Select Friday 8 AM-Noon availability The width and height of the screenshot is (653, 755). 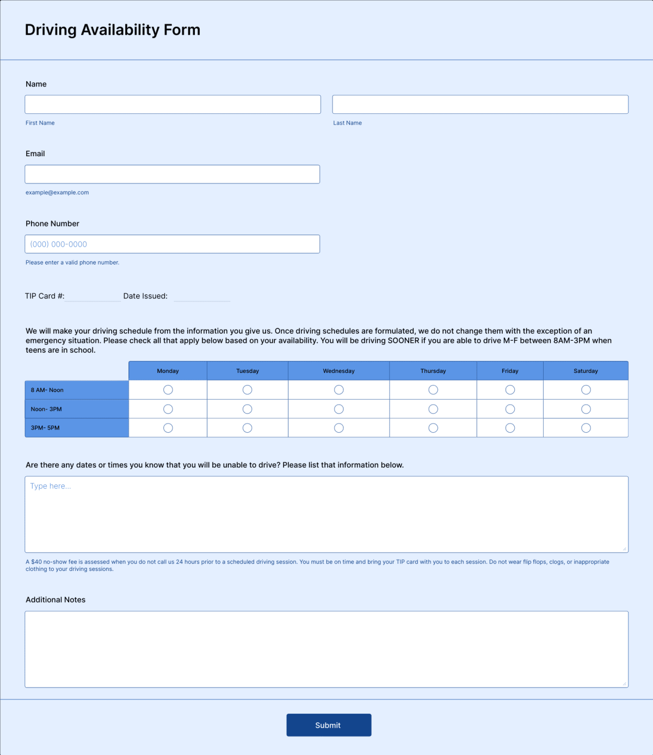[510, 389]
